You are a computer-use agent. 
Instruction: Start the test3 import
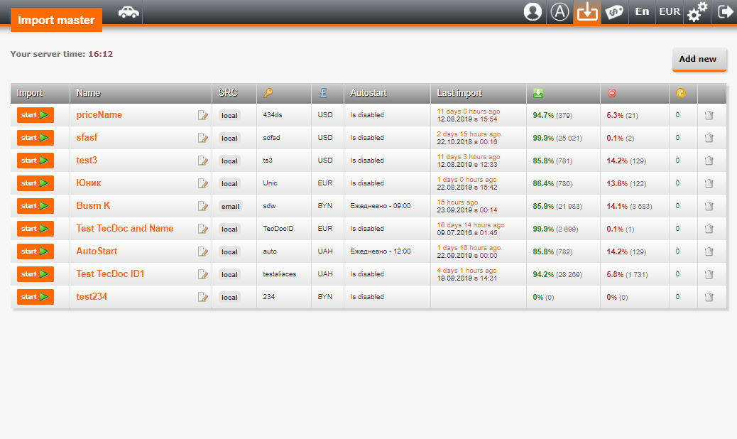35,161
